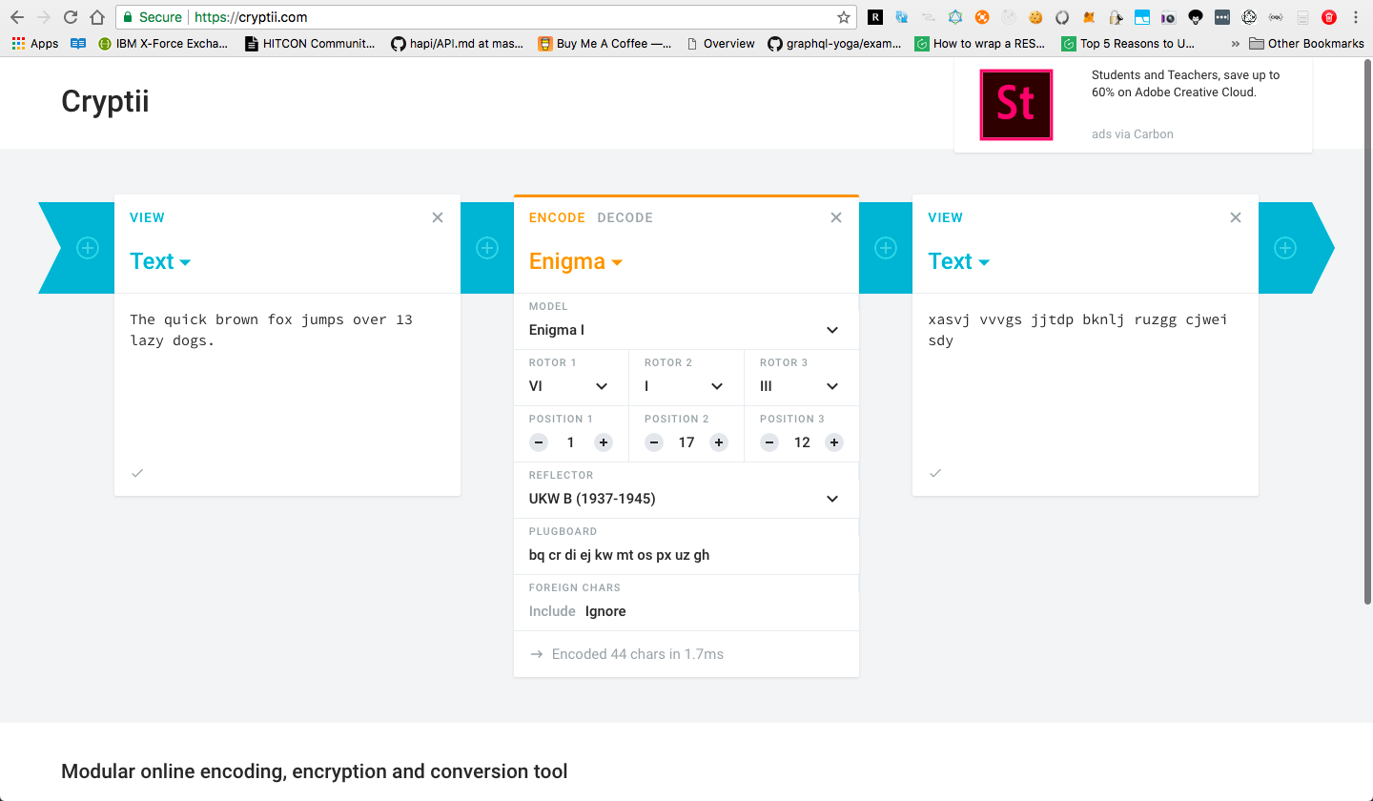The image size is (1373, 801).
Task: Click the cookie extension icon
Action: 1035,17
